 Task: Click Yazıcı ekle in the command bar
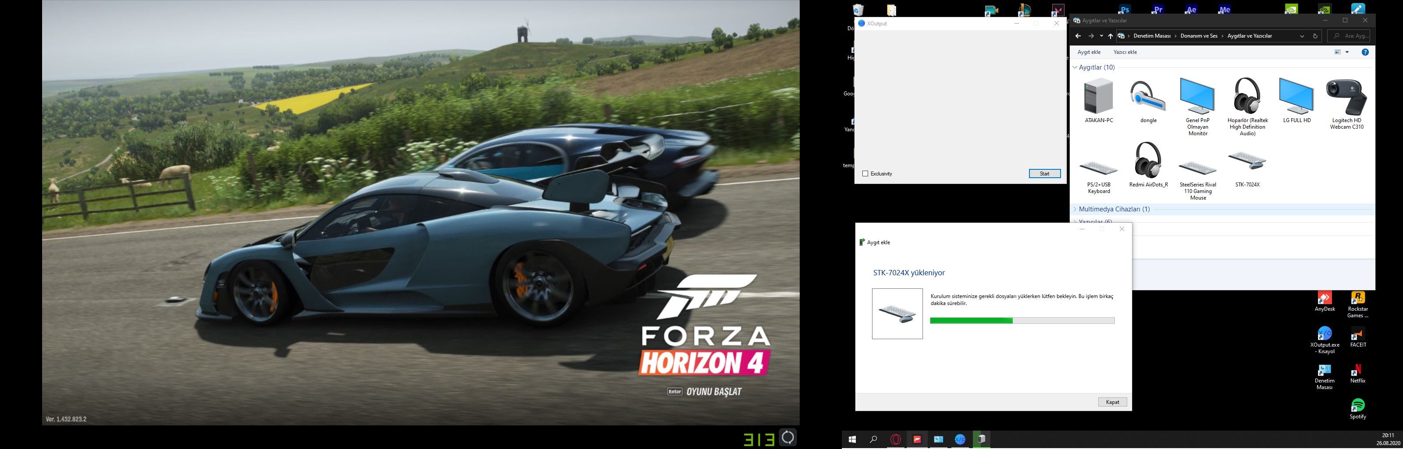tap(1125, 52)
